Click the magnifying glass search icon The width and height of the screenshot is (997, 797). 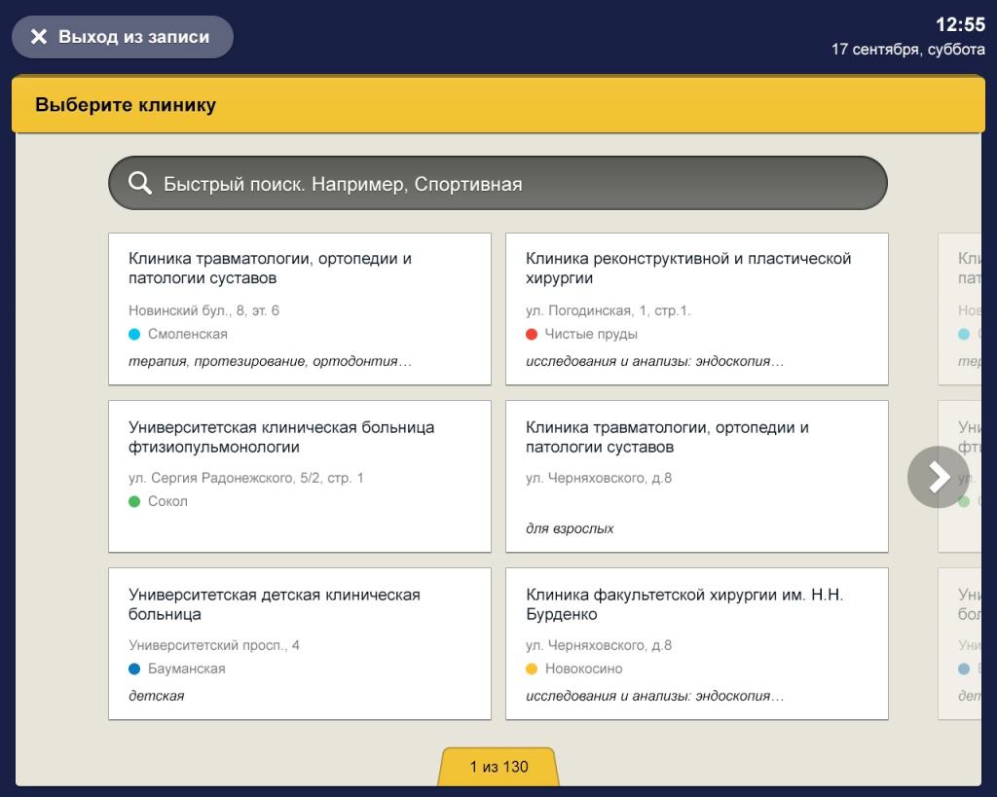point(140,184)
